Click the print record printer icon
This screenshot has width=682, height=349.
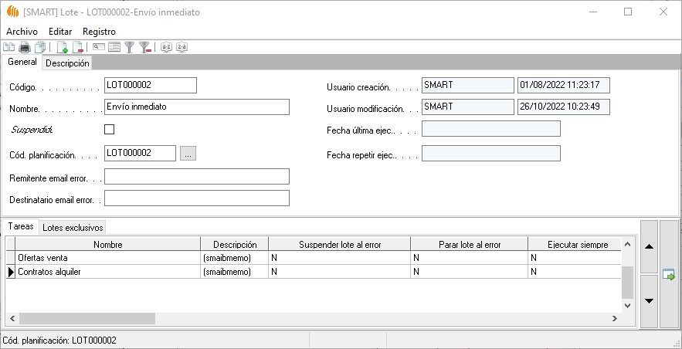24,48
